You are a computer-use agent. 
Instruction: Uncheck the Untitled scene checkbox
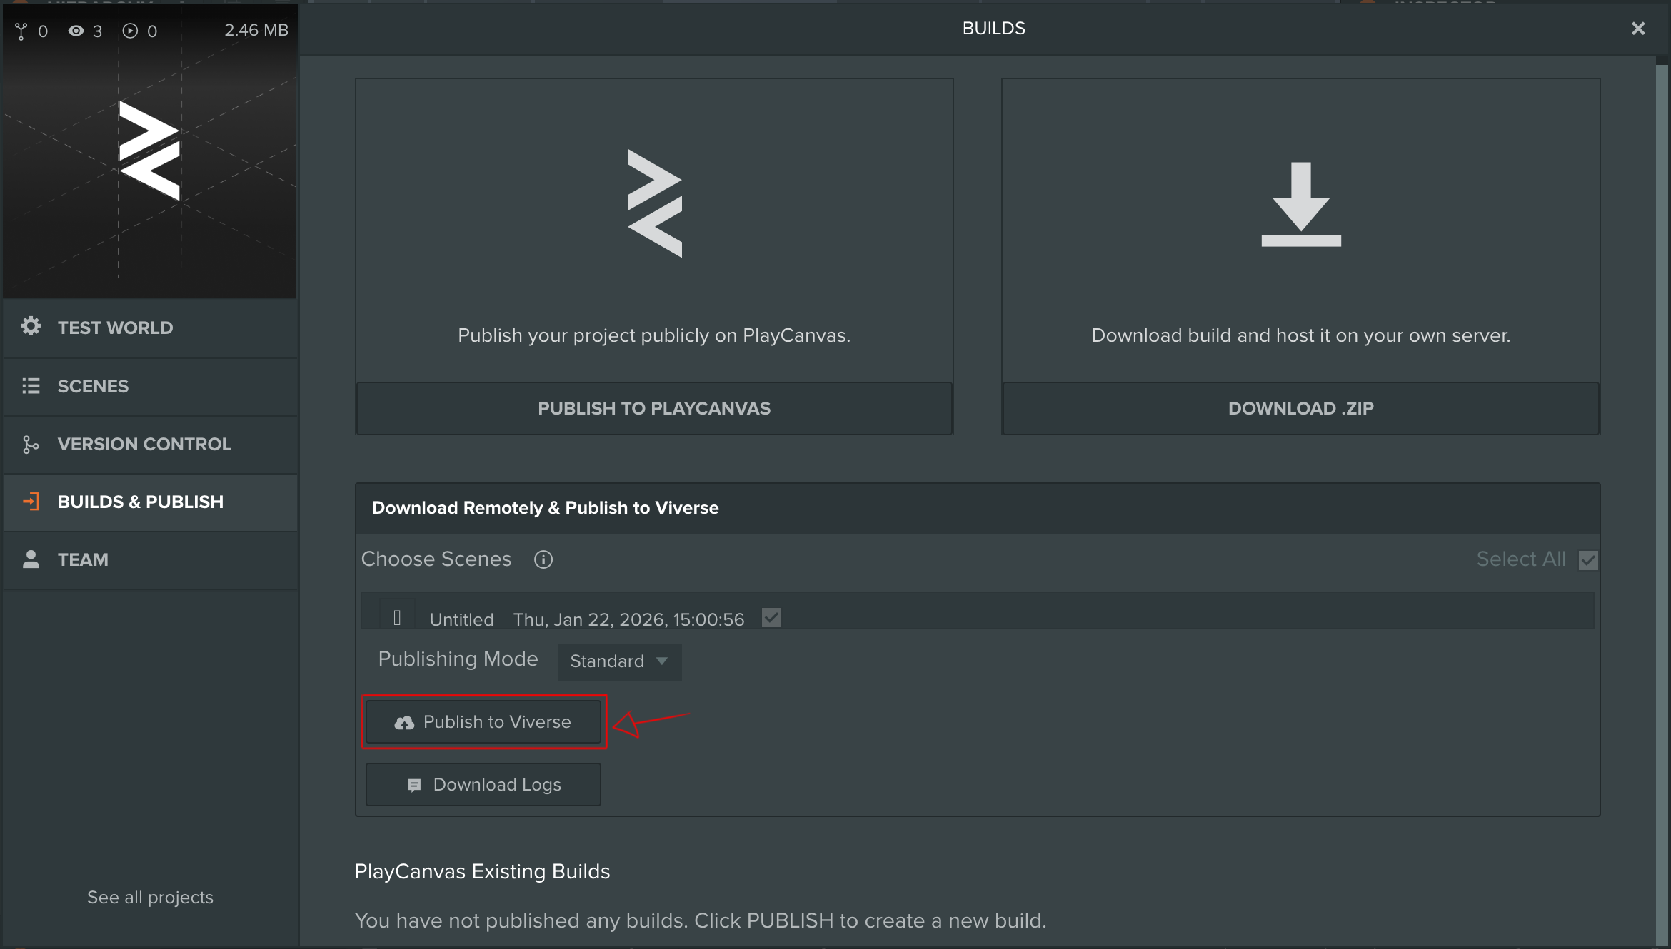point(771,618)
